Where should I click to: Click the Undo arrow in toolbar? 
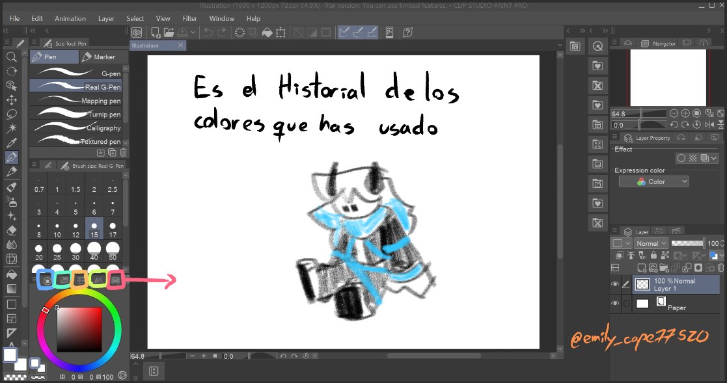click(x=208, y=33)
